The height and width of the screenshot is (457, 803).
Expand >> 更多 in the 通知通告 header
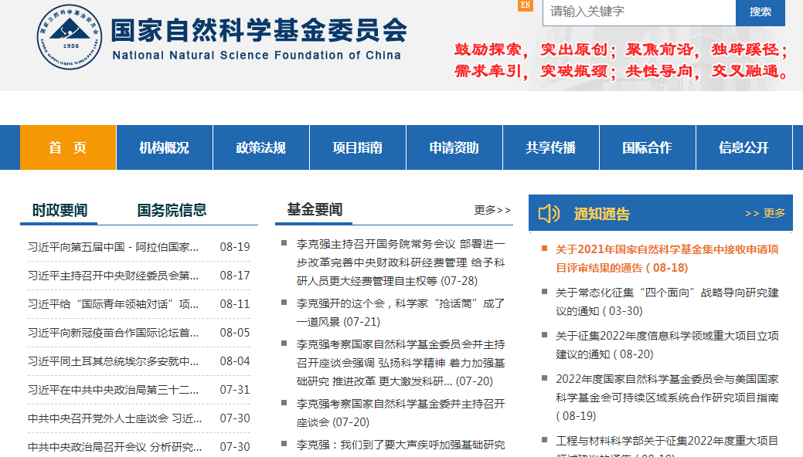[764, 213]
